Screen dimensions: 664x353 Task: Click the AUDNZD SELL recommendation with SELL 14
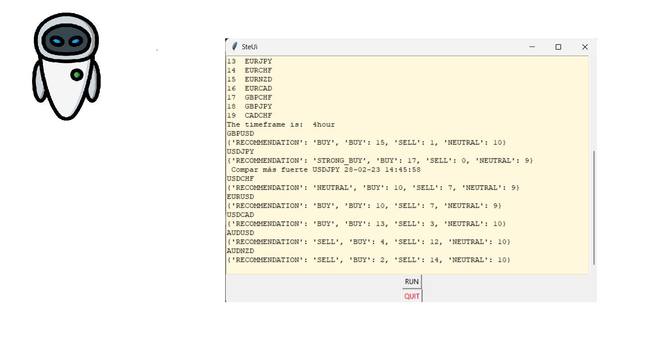pos(369,260)
